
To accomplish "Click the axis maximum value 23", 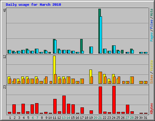I will click(x=5, y=87).
